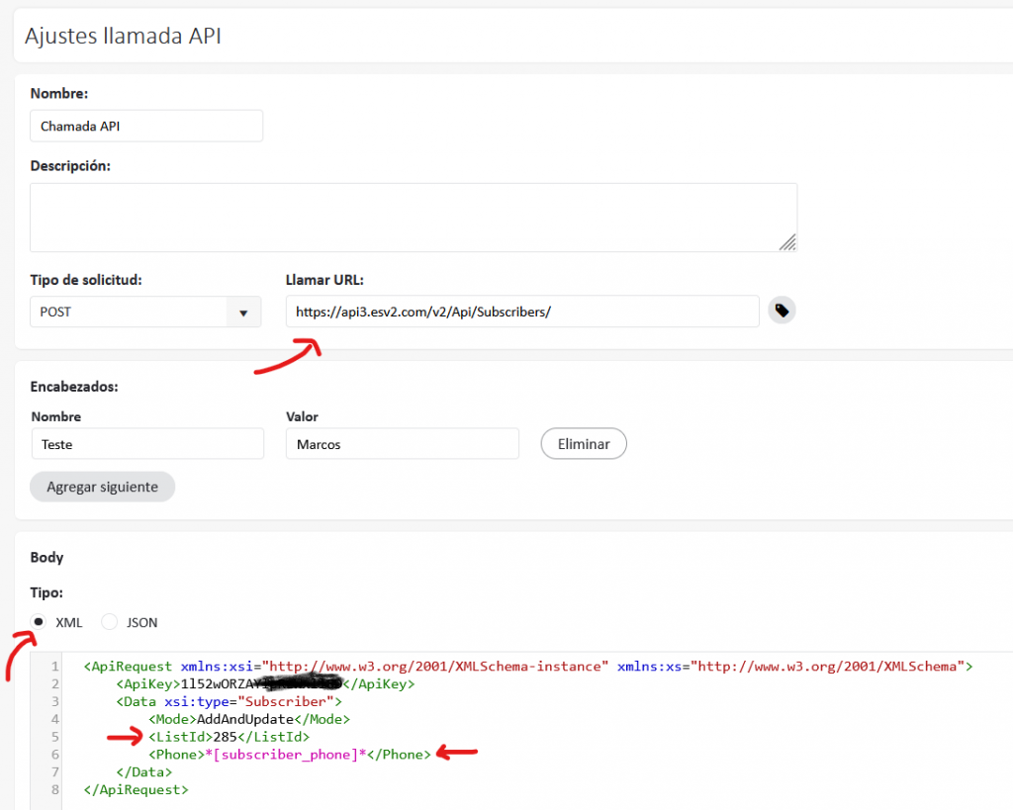Click the AddAndUpdate Mode value
This screenshot has height=810, width=1013.
point(245,719)
